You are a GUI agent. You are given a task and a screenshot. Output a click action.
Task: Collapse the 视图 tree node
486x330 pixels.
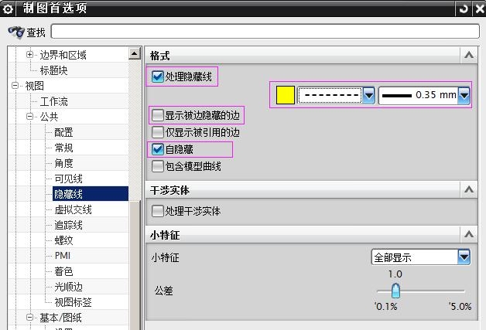point(15,86)
